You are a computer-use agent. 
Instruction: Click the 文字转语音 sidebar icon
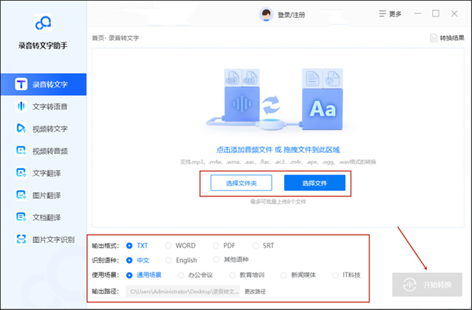21,106
